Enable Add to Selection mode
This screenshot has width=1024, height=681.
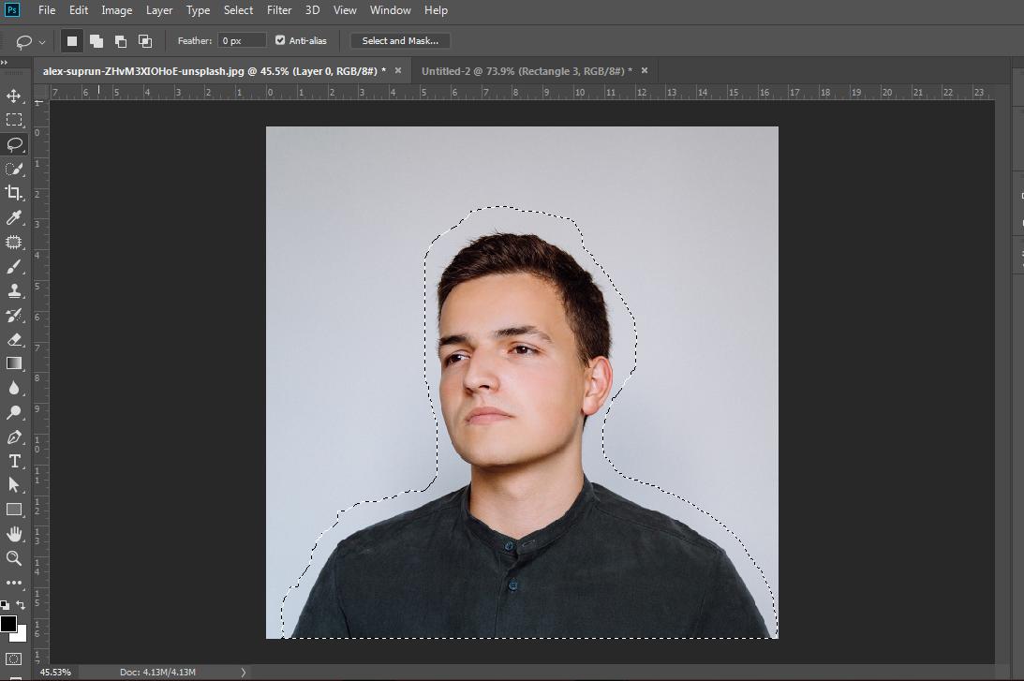tap(95, 40)
